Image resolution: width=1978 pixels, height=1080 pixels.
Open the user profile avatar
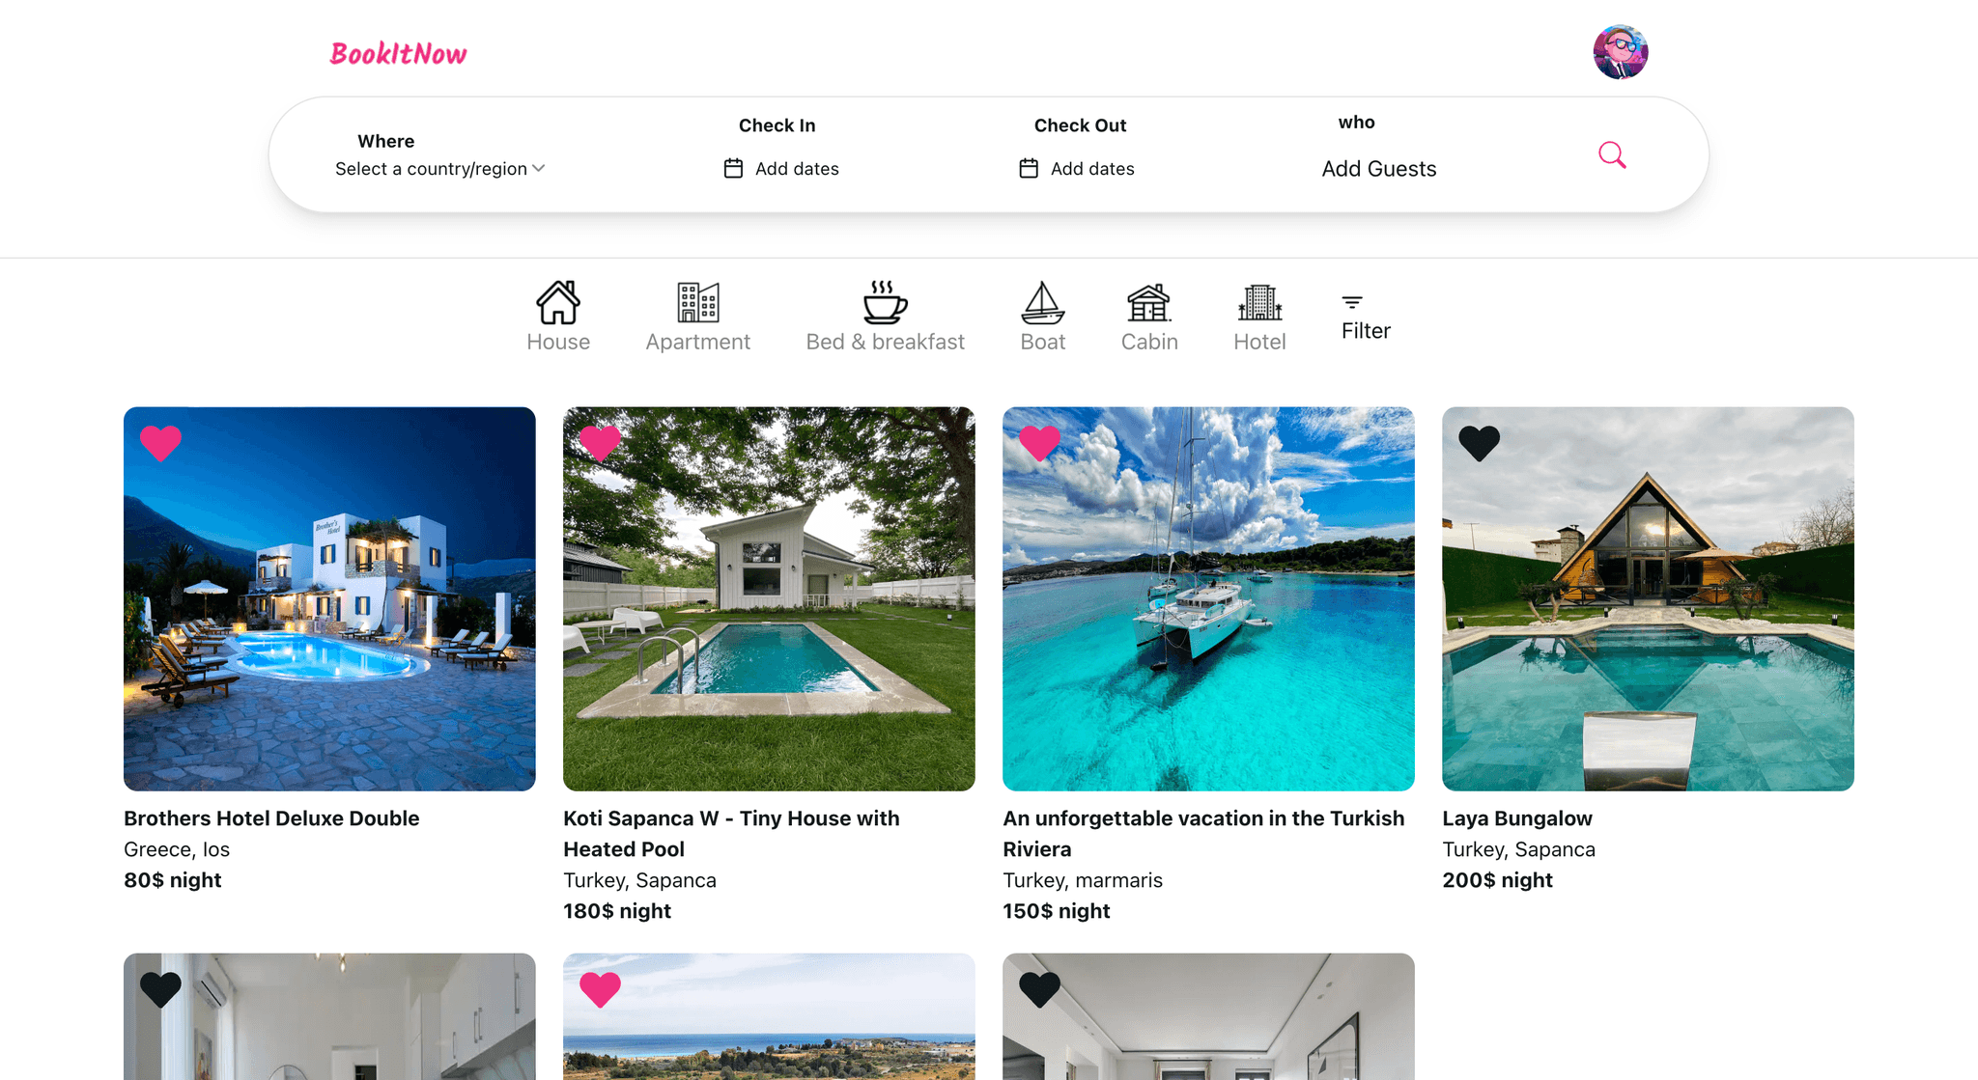click(1620, 52)
